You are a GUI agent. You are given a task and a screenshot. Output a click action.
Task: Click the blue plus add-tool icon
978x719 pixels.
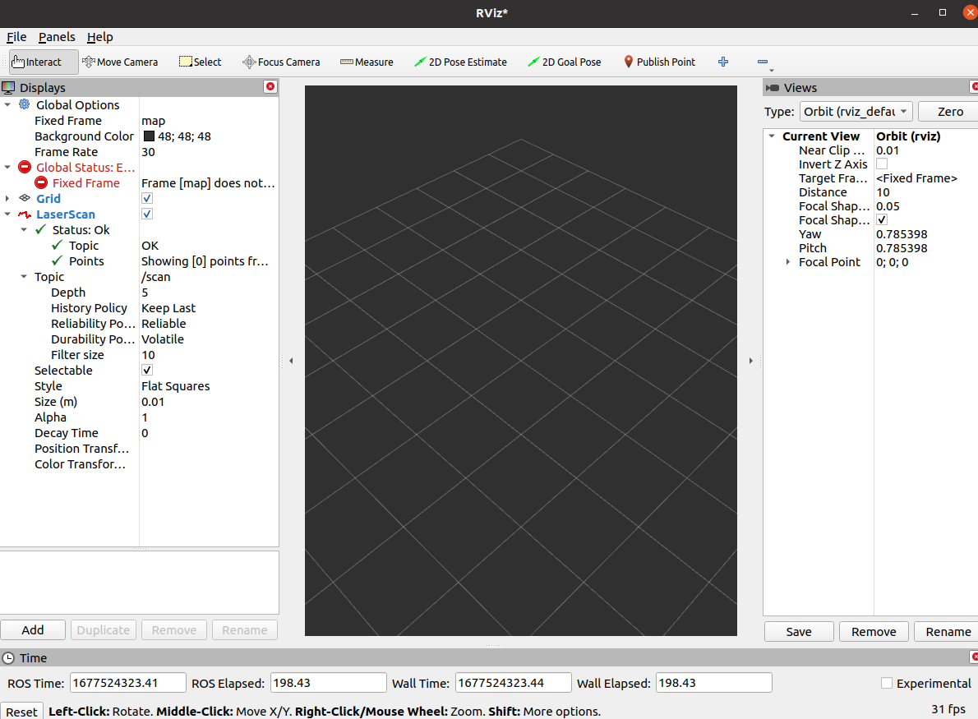(723, 61)
